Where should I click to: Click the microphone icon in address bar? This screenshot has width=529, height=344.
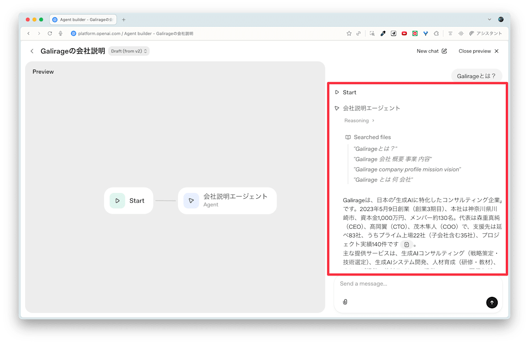[60, 33]
